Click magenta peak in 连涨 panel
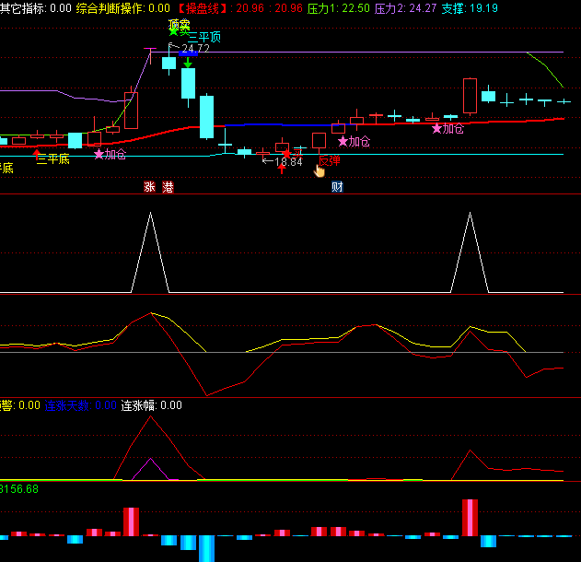Screen dimensions: 581x562 point(150,469)
